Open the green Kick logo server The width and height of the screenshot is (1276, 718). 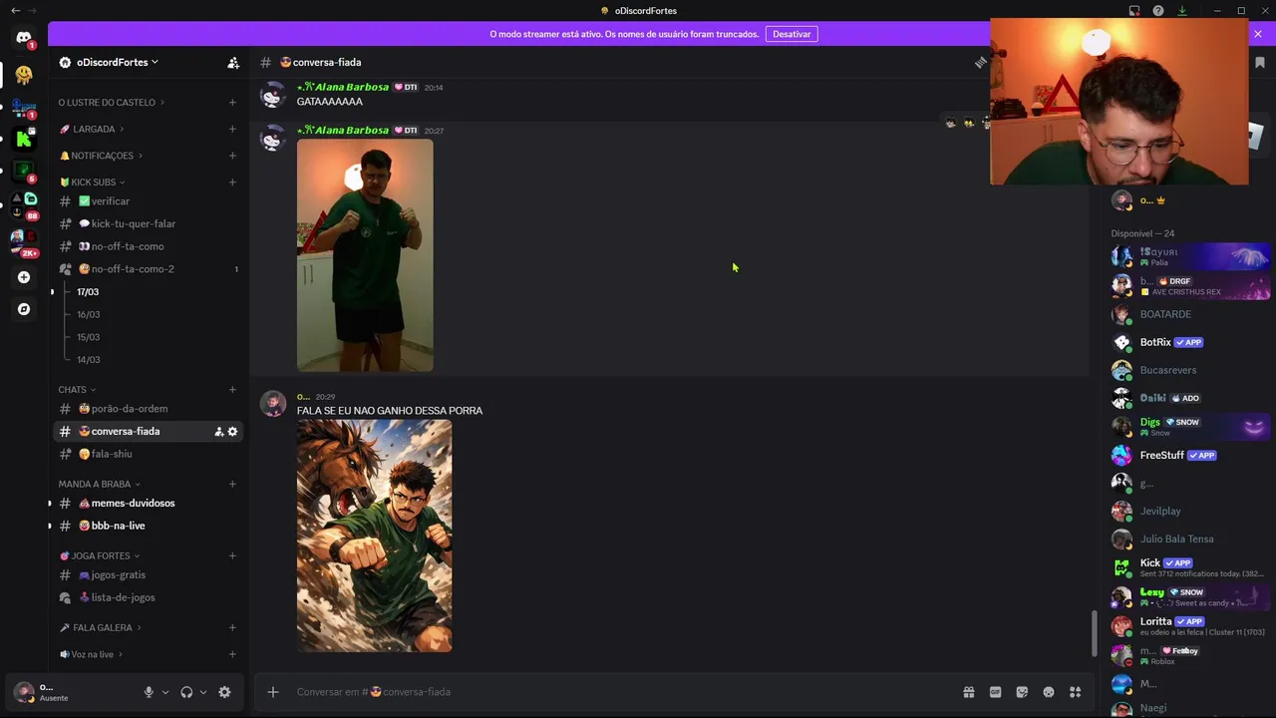[x=24, y=140]
